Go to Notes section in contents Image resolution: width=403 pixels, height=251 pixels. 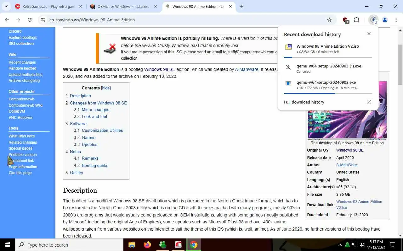(x=75, y=152)
